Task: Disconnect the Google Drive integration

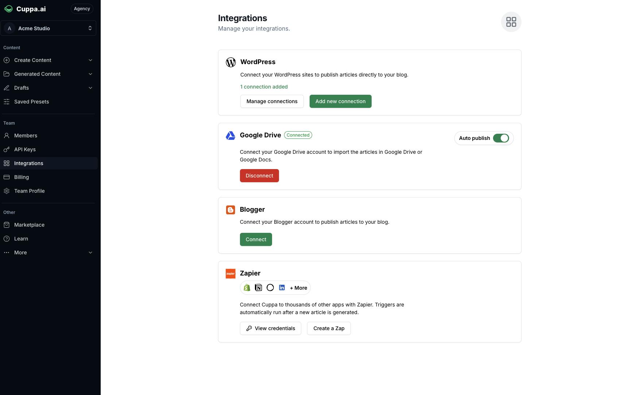Action: tap(259, 175)
